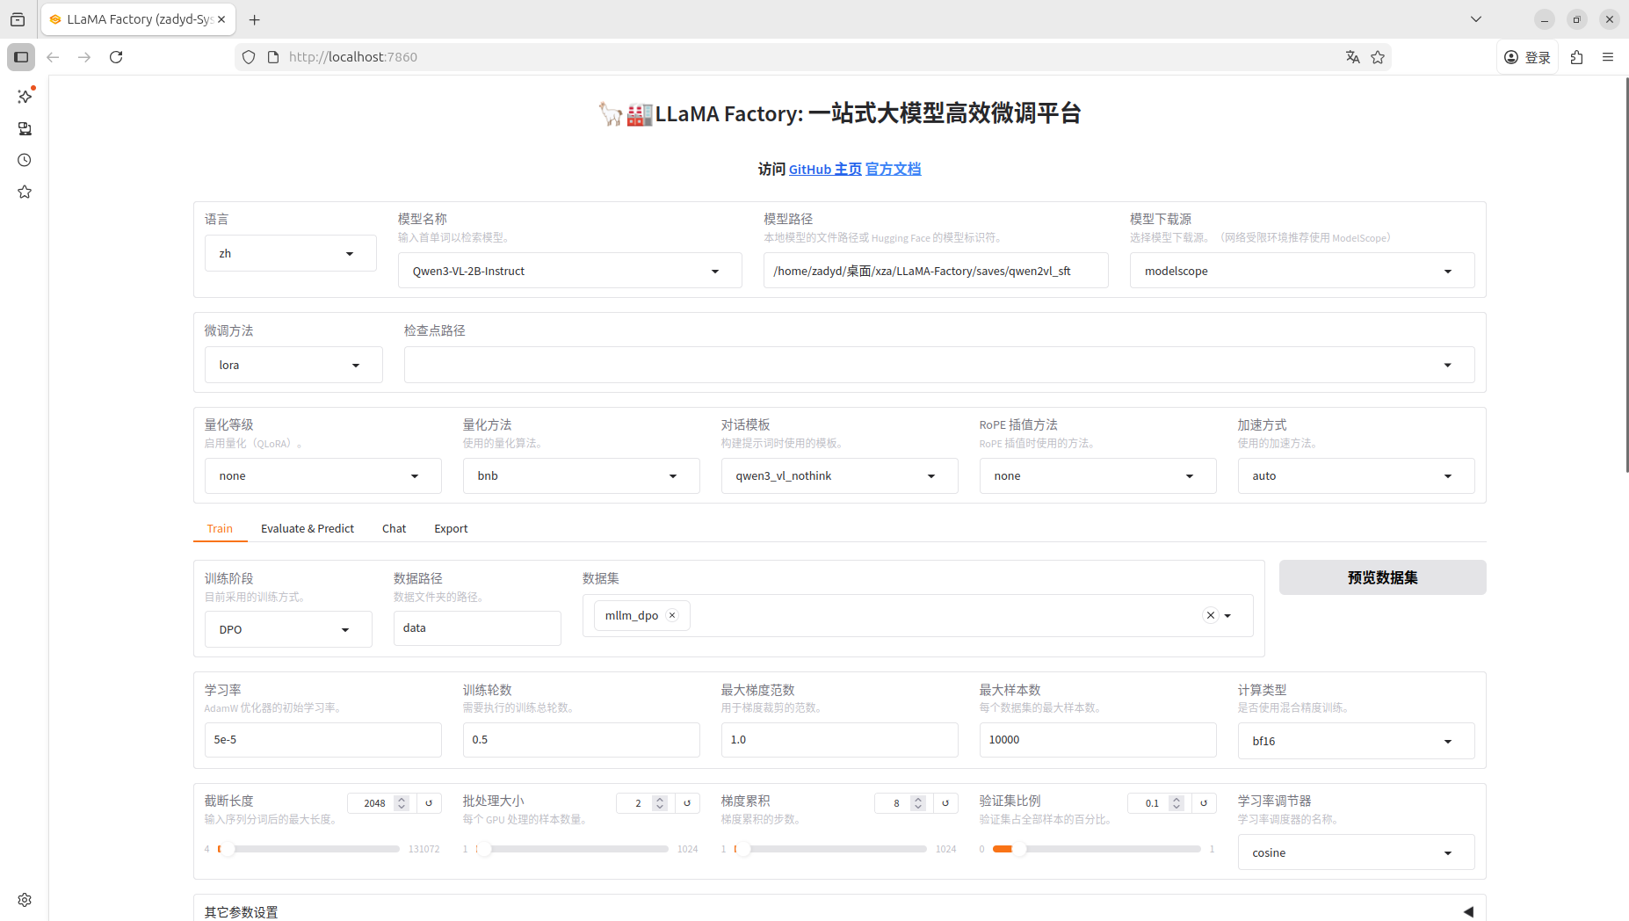Image resolution: width=1629 pixels, height=921 pixels.
Task: Click the page translate icon in address bar
Action: tap(1353, 56)
